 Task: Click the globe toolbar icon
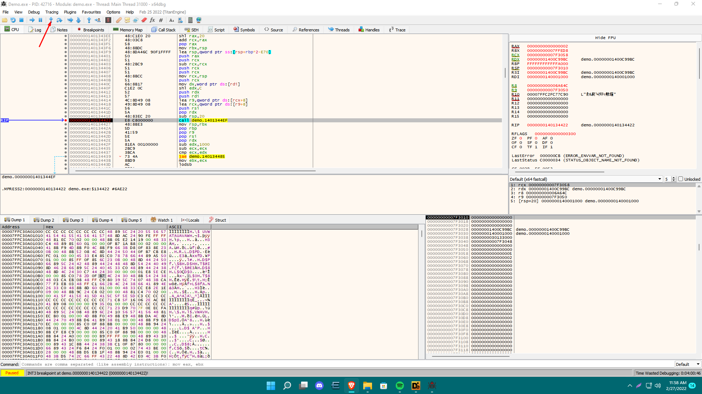[199, 20]
